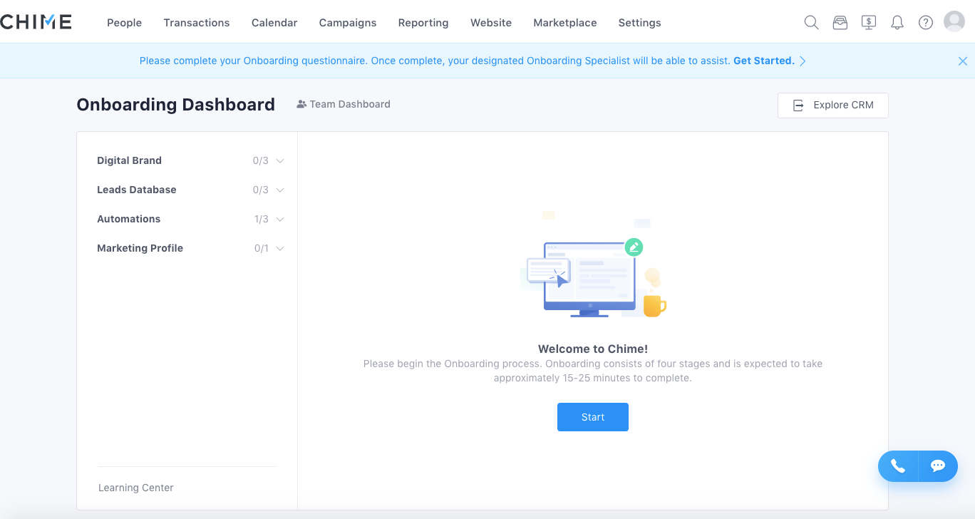Click the blue Start button
The image size is (975, 519).
(x=593, y=417)
